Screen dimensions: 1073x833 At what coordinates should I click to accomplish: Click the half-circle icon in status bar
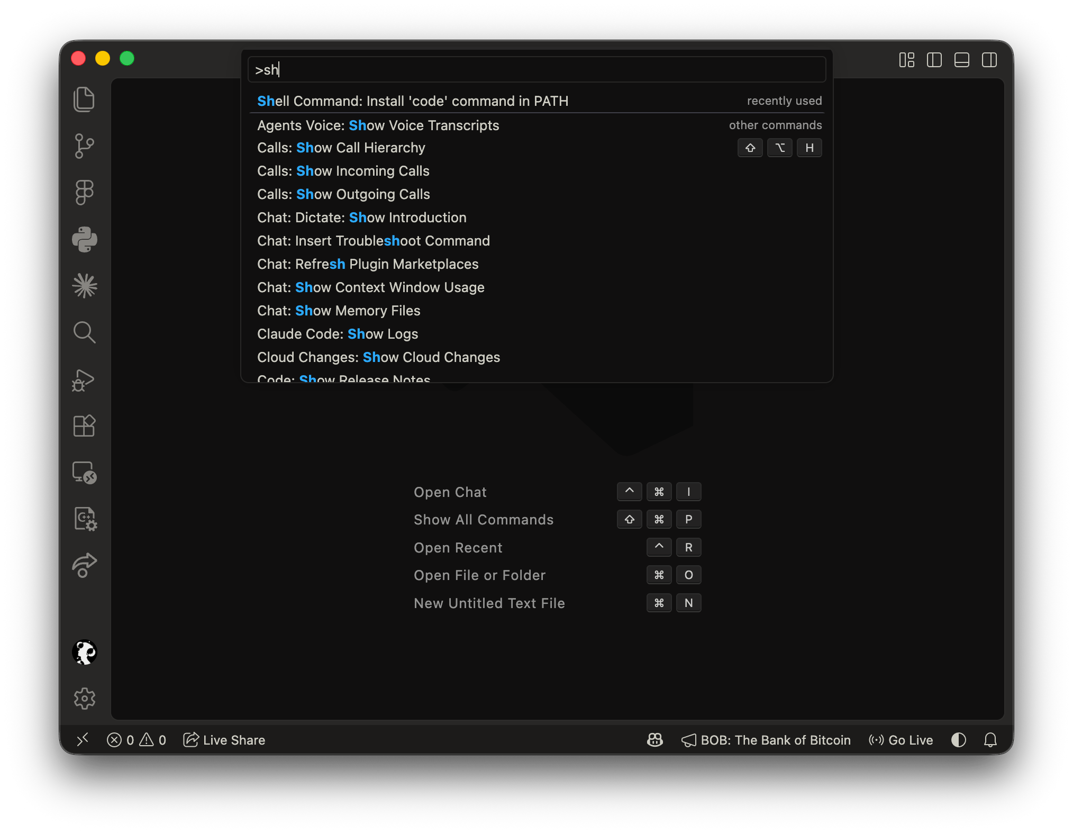coord(959,740)
